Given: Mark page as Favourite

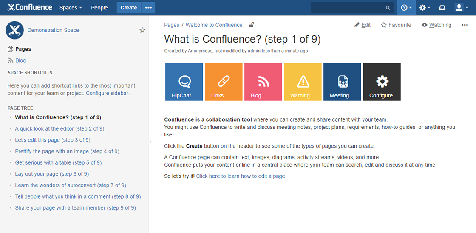Looking at the screenshot, I should [396, 25].
